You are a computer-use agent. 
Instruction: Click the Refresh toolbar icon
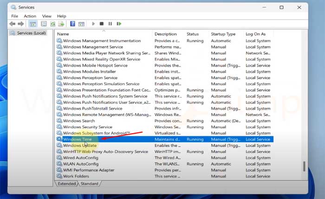coord(53,24)
